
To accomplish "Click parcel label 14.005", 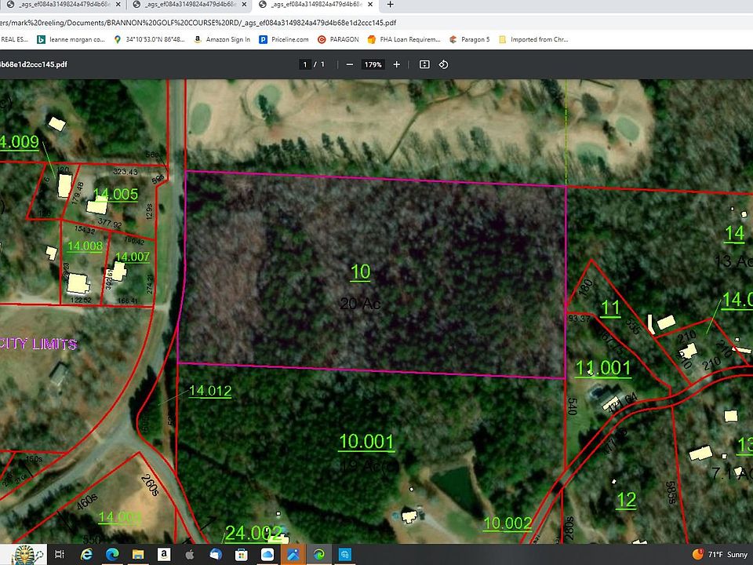I will pyautogui.click(x=116, y=194).
